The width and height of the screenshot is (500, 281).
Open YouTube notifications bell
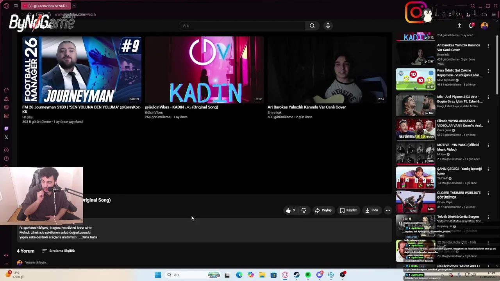[471, 26]
